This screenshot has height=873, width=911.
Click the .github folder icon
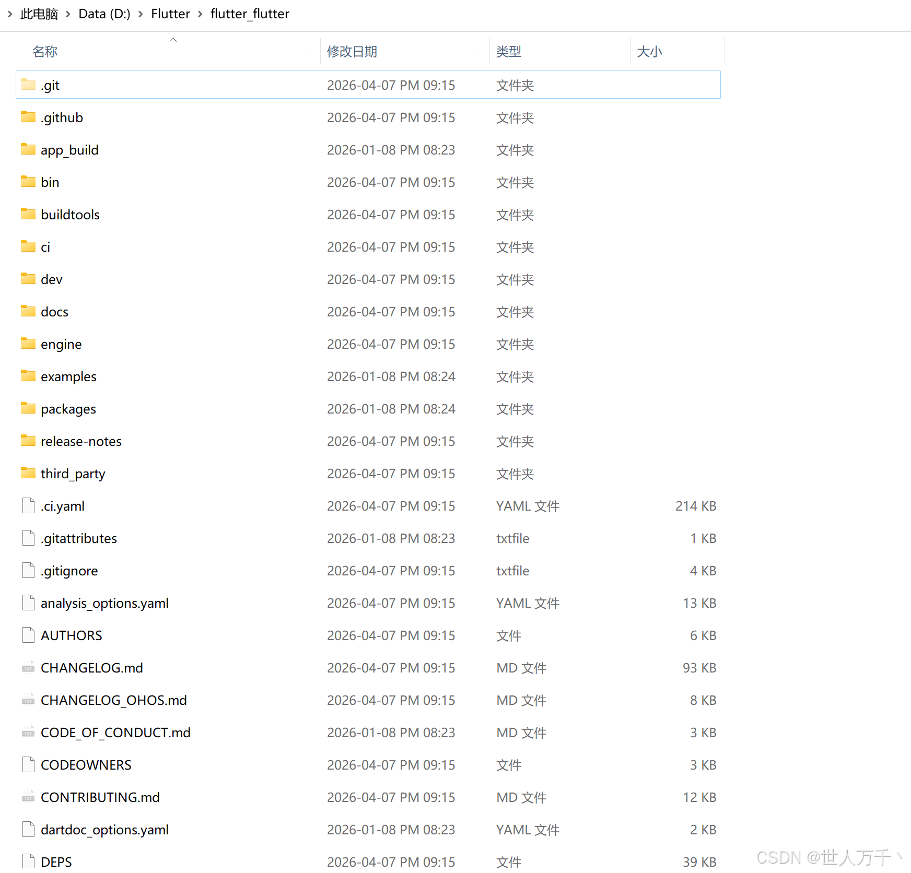pyautogui.click(x=28, y=117)
